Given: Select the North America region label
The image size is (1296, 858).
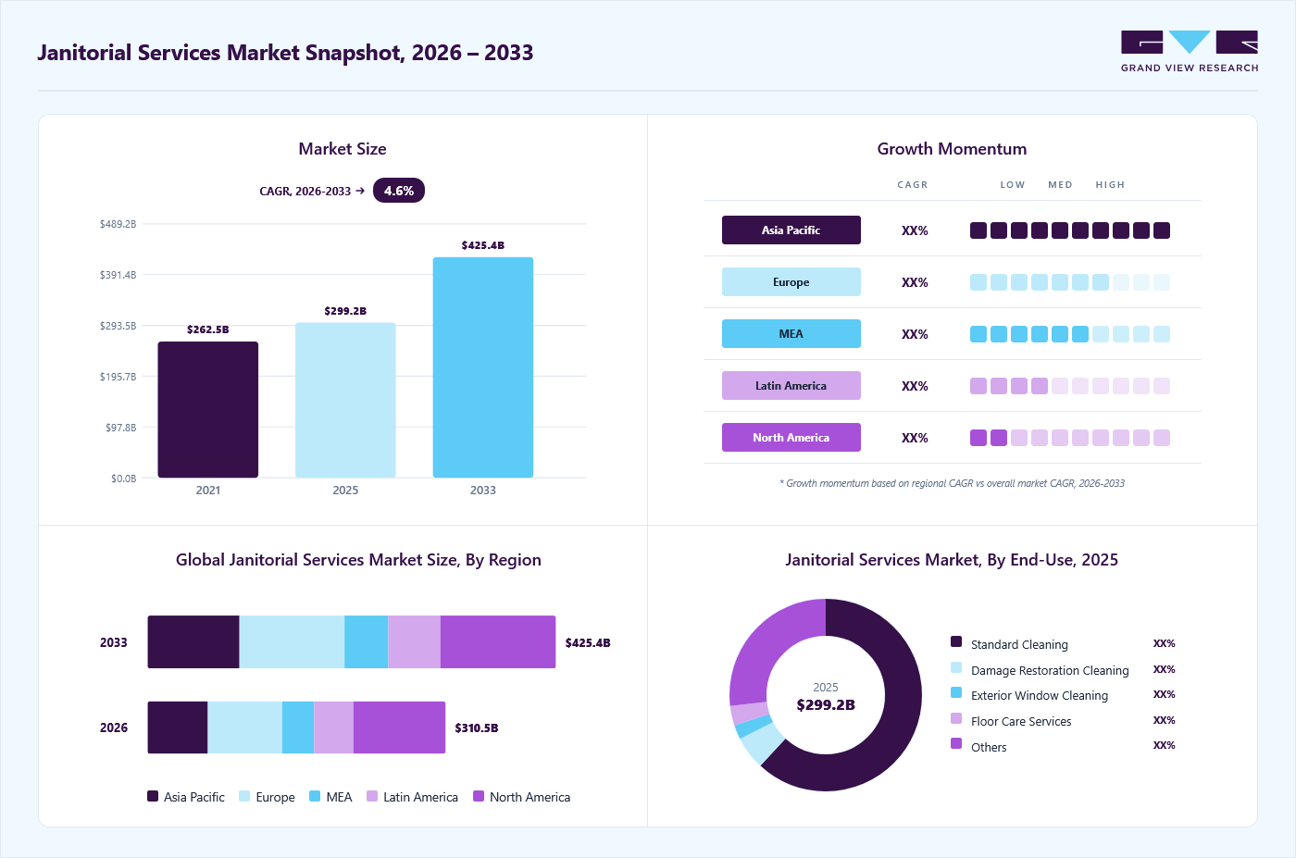Looking at the screenshot, I should click(x=791, y=438).
